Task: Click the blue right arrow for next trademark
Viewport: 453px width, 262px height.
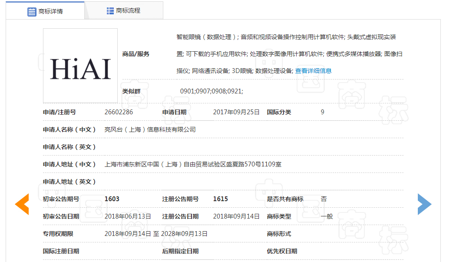Action: 424,203
